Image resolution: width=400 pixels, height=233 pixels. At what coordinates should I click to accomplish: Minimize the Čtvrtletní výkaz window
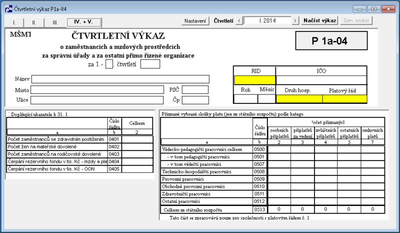click(x=359, y=9)
